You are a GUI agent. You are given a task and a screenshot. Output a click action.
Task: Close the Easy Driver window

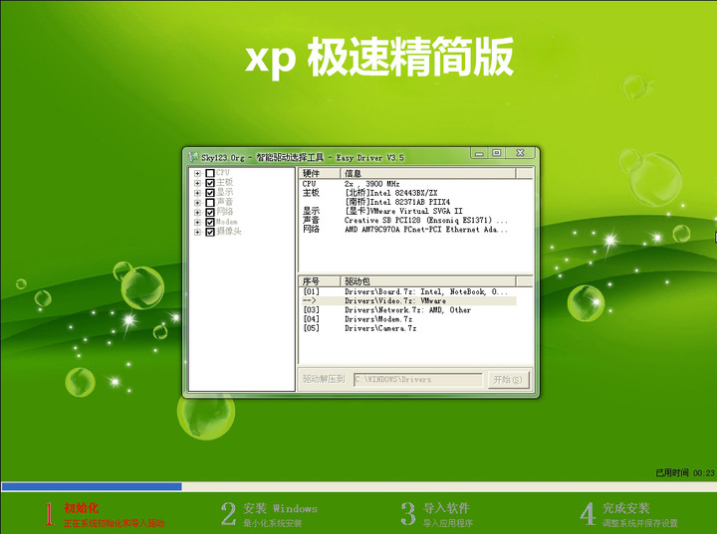tap(521, 153)
